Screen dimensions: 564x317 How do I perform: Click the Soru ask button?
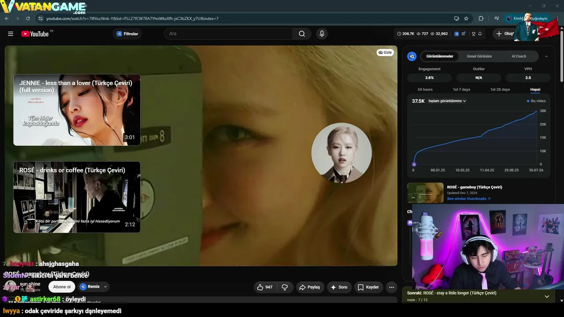click(x=339, y=287)
